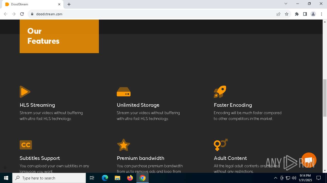Toggle the browser side panel icon
The height and width of the screenshot is (183, 327).
pos(305,14)
